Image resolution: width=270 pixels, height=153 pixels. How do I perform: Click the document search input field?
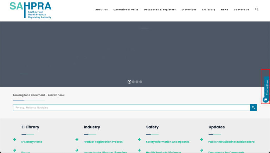pyautogui.click(x=131, y=108)
